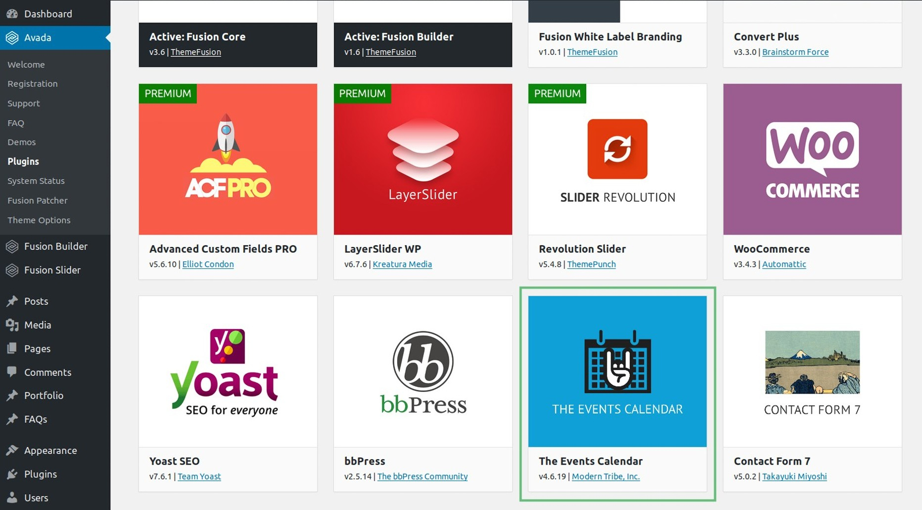The width and height of the screenshot is (922, 510).
Task: Click the Active: Fusion Core title
Action: click(197, 36)
